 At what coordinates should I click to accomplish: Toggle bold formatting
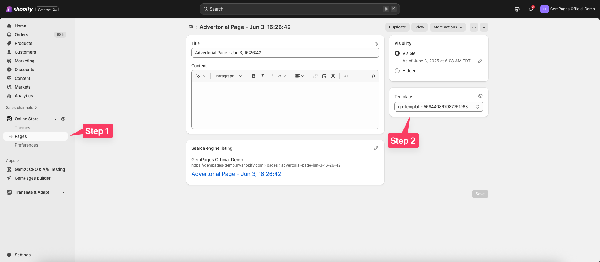[254, 76]
